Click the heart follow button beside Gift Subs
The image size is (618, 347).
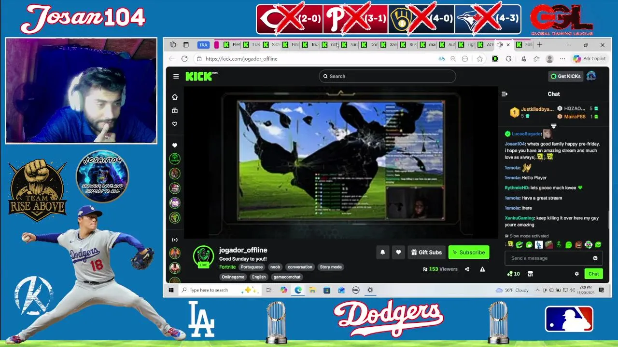tap(398, 252)
